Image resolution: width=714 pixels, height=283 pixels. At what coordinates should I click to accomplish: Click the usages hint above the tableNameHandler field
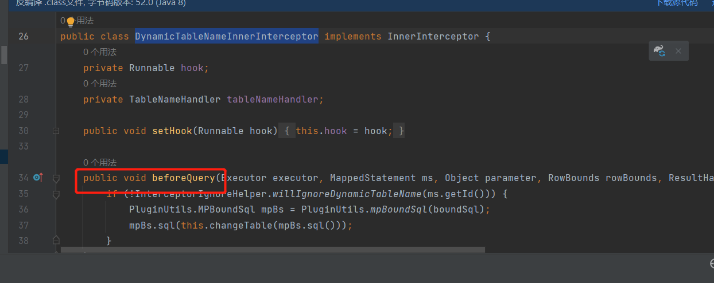pyautogui.click(x=99, y=84)
